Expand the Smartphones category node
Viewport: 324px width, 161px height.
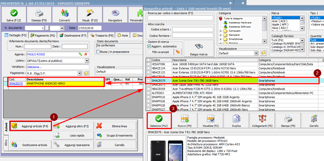coord(221,39)
